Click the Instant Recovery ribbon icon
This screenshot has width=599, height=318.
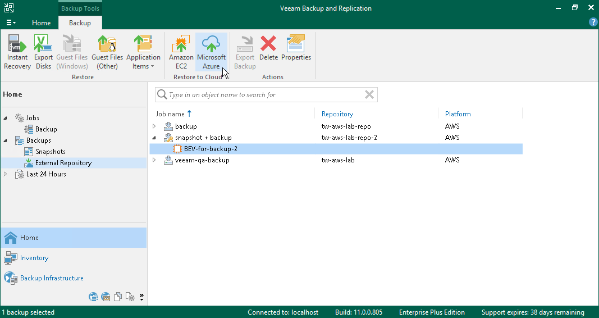point(17,52)
